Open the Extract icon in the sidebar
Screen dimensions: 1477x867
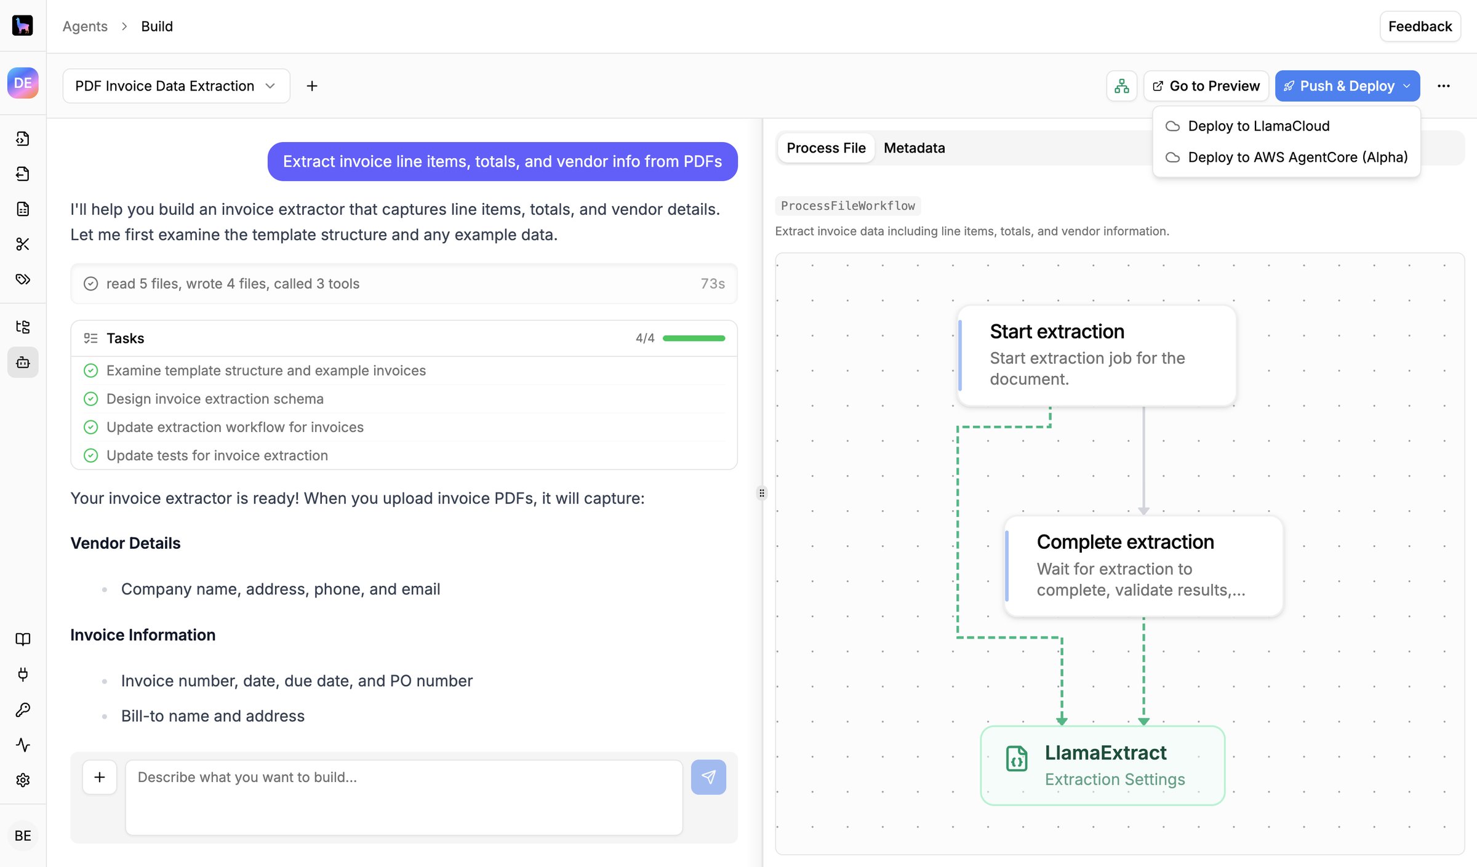pos(23,174)
